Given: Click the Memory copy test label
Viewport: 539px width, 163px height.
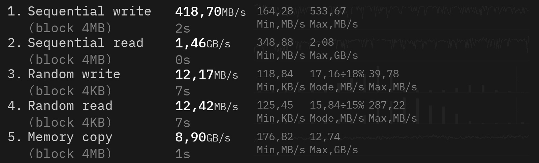Looking at the screenshot, I should point(70,137).
